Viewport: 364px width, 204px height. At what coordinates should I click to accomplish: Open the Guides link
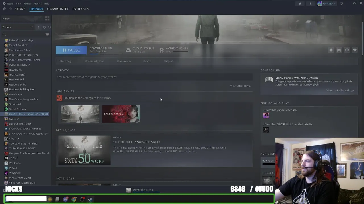(x=147, y=61)
